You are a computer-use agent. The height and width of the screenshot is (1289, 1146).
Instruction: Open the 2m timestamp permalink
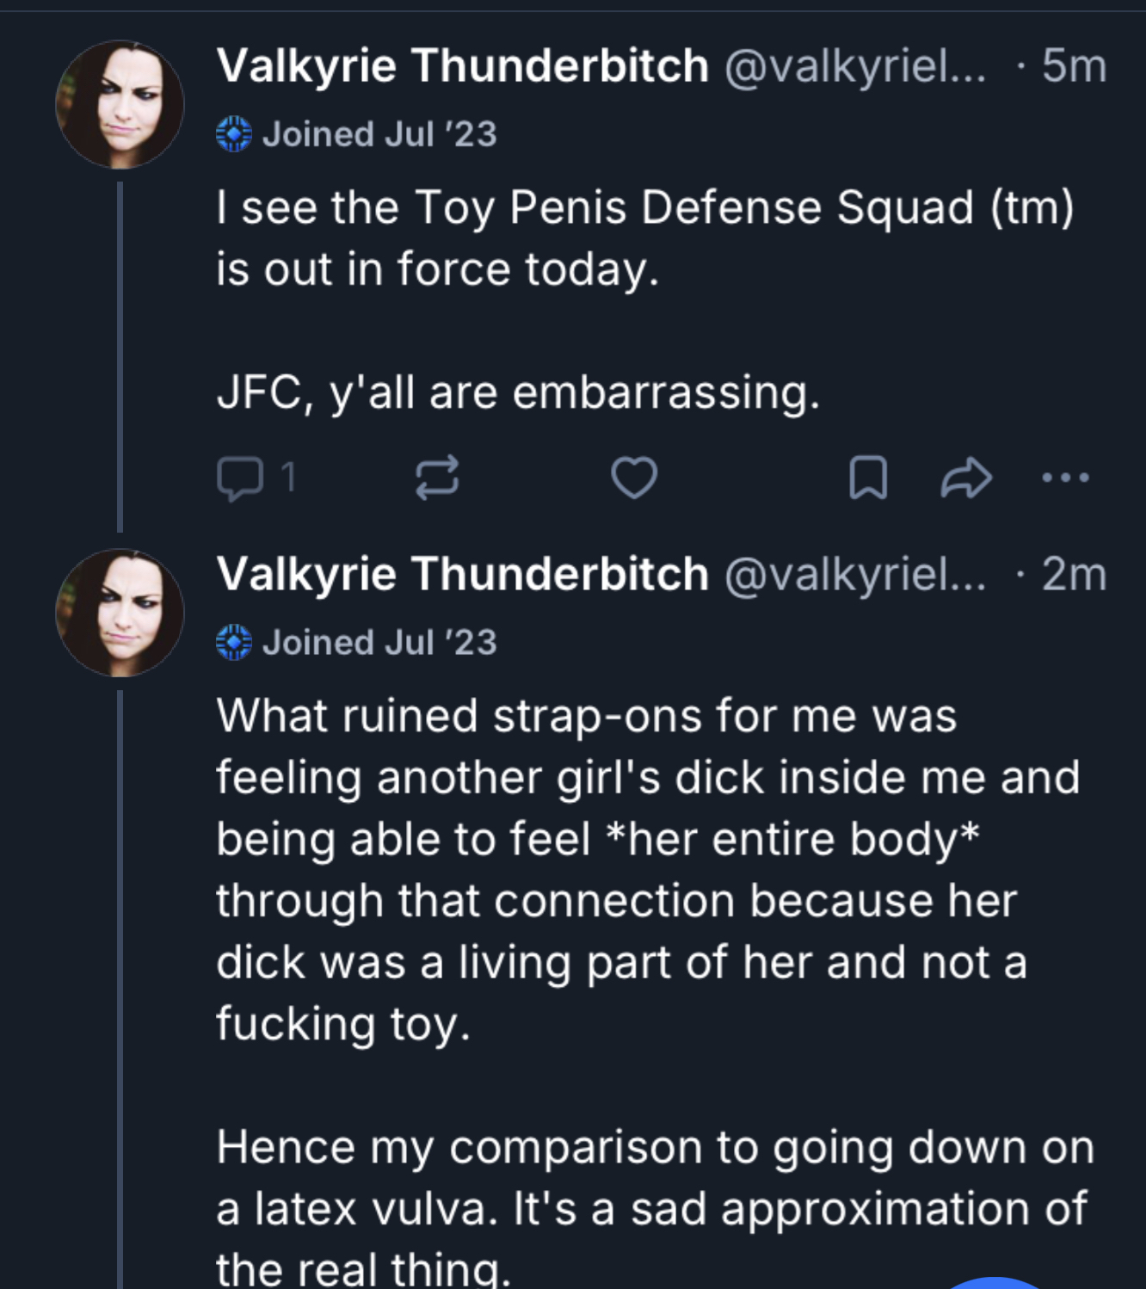click(1074, 574)
